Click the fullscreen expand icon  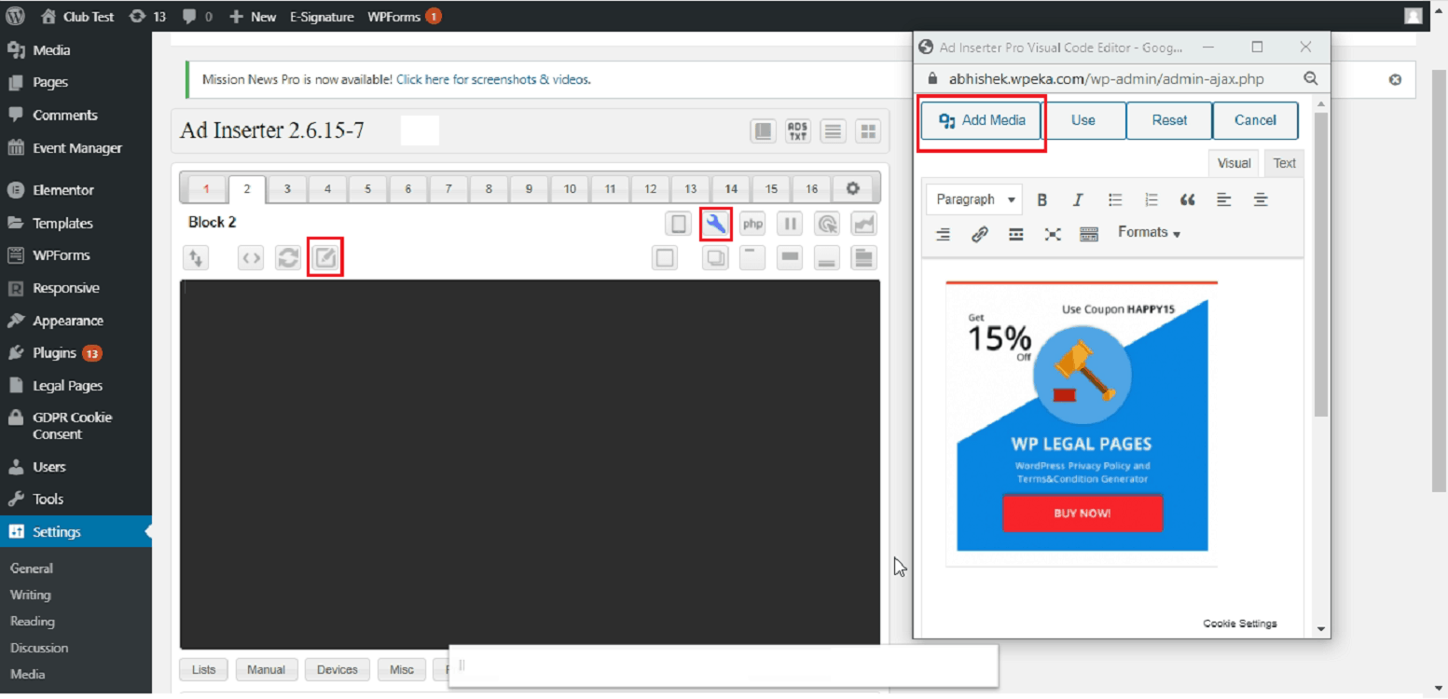click(1053, 234)
